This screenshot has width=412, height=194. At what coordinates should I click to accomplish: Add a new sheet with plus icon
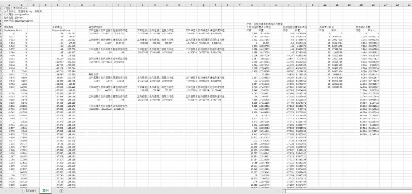[61, 191]
